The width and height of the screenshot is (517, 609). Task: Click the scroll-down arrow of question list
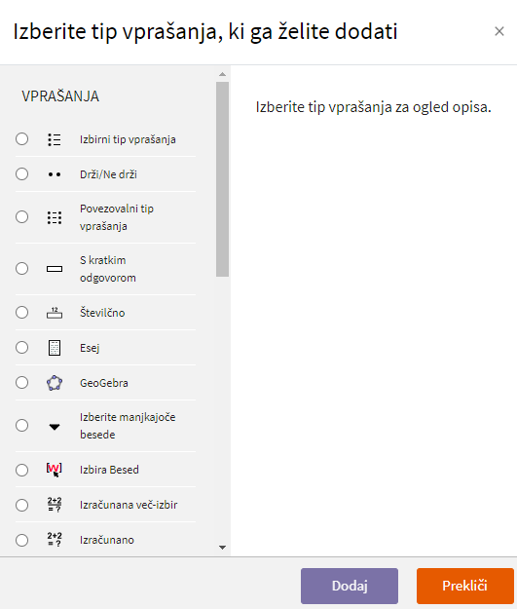(222, 548)
